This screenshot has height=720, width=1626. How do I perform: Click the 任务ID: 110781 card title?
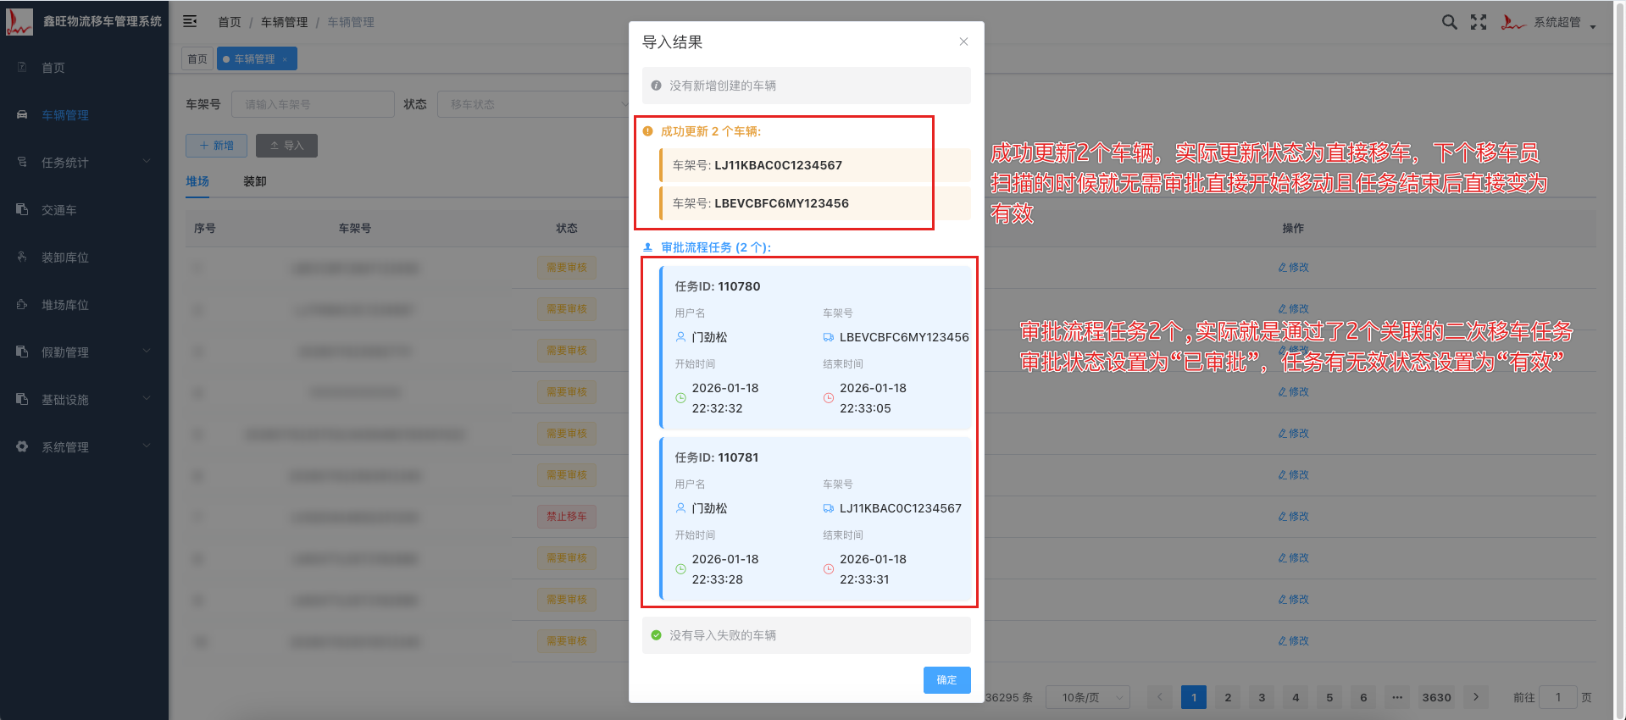717,457
